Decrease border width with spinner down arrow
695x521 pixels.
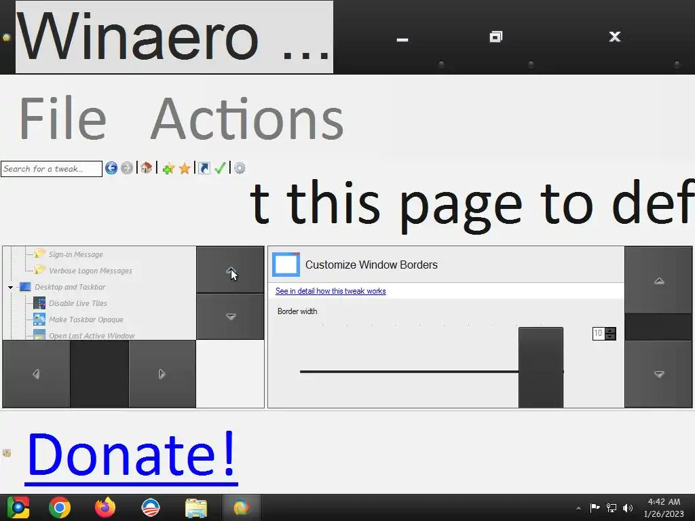pyautogui.click(x=610, y=336)
